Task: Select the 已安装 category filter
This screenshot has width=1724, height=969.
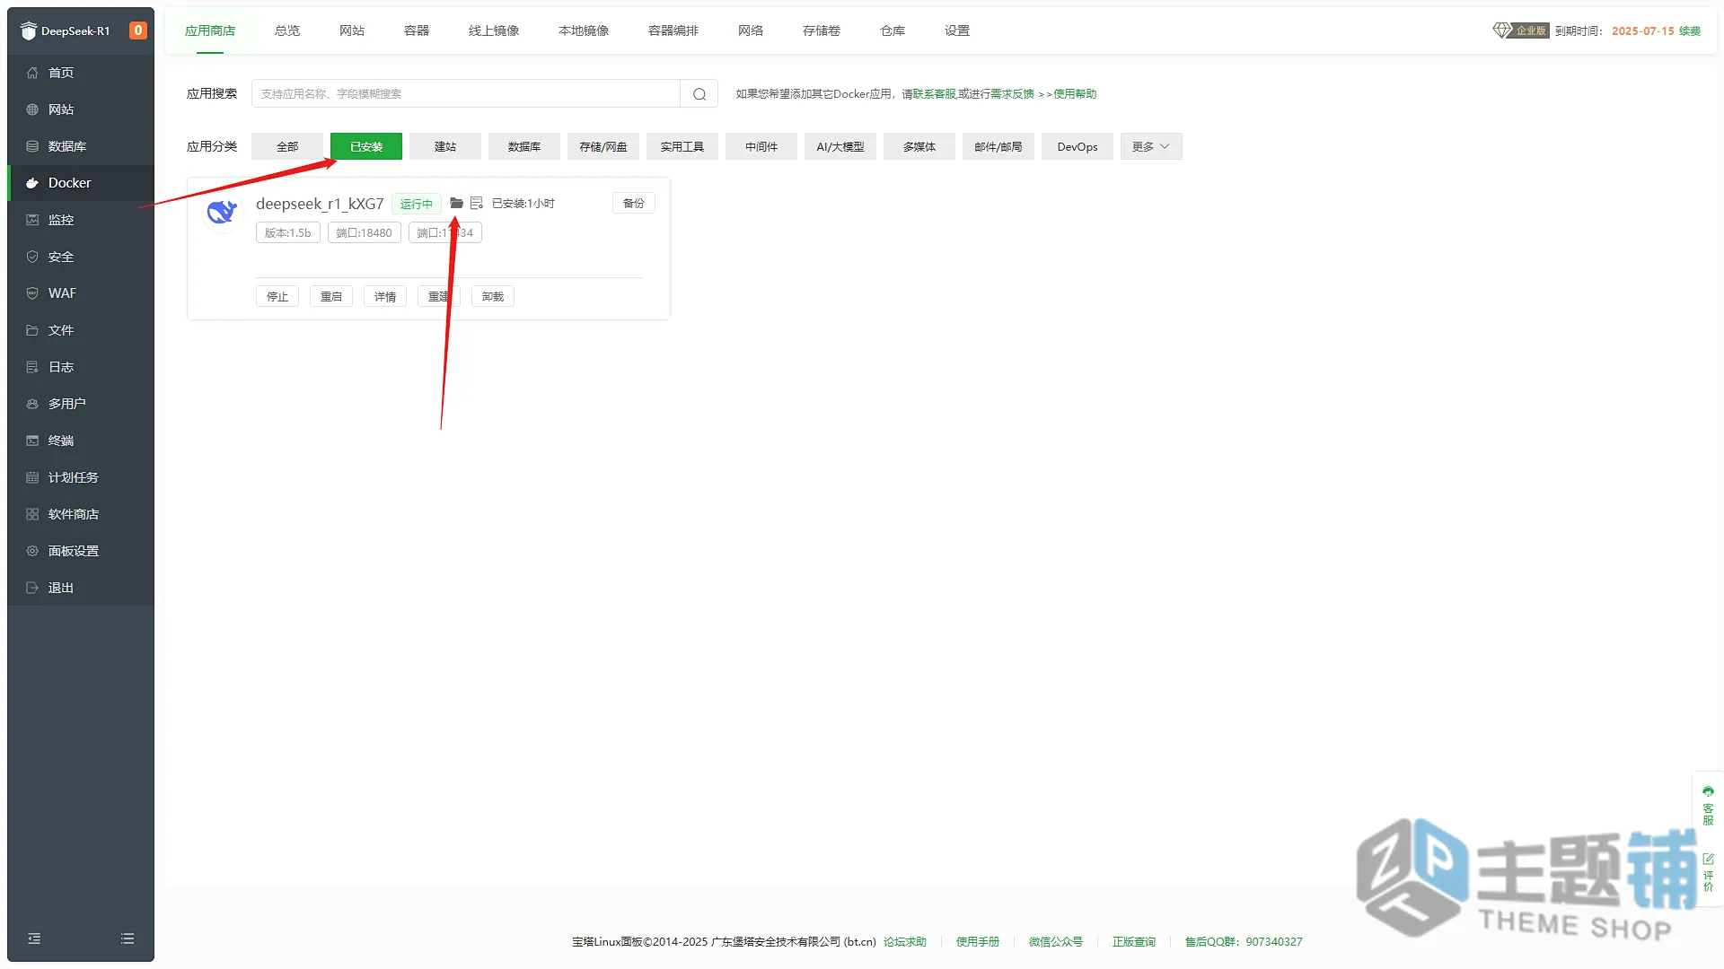Action: pyautogui.click(x=366, y=147)
